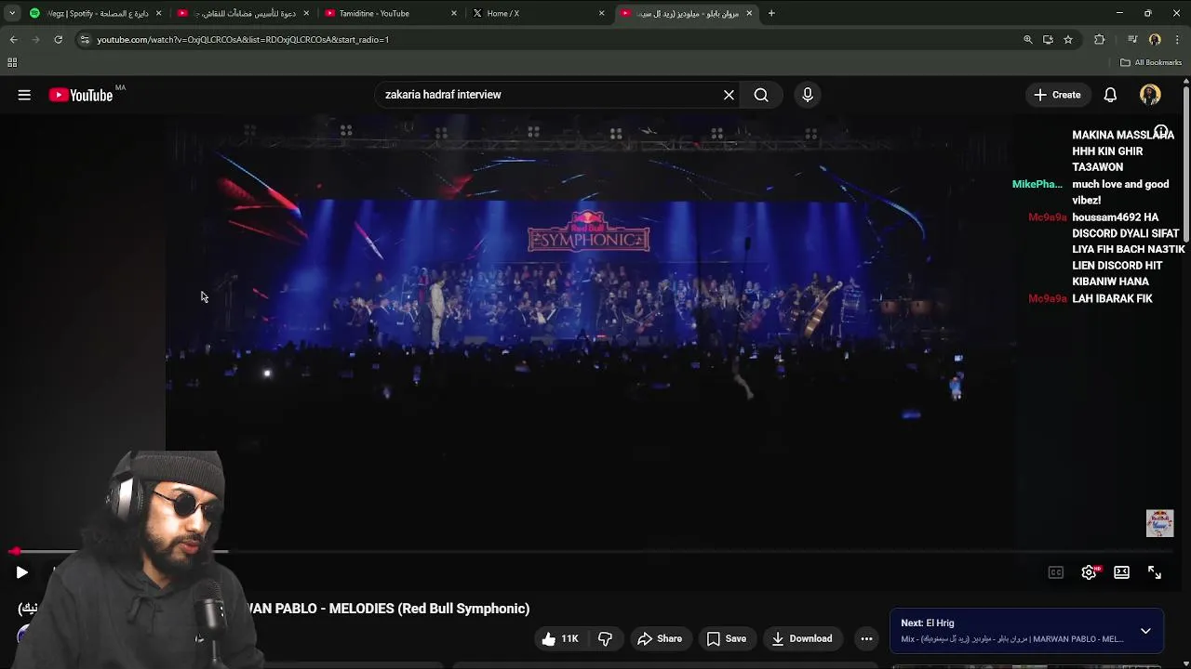Bookmark this page with the star
This screenshot has height=669, width=1191.
1068,39
